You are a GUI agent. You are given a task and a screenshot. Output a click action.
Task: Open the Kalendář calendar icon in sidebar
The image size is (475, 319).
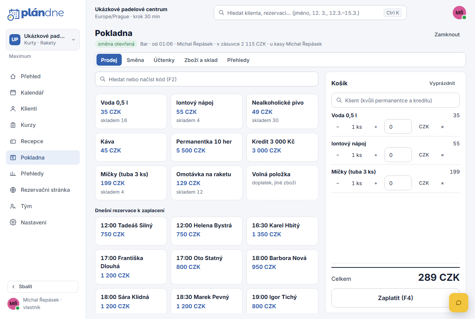point(13,93)
